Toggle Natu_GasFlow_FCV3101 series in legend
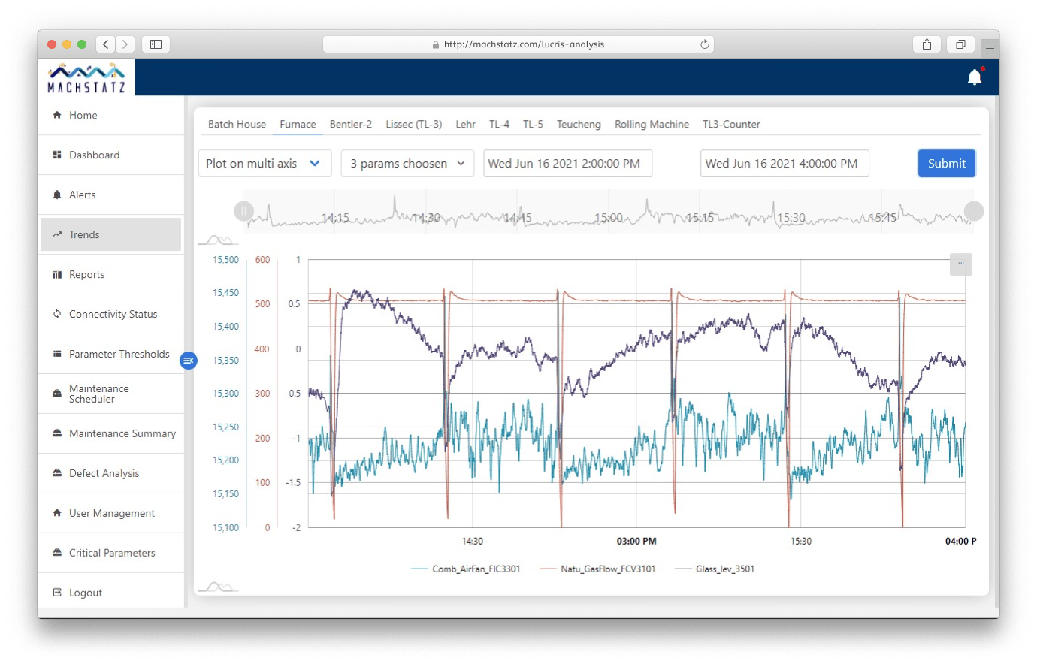The height and width of the screenshot is (664, 1037). 597,569
